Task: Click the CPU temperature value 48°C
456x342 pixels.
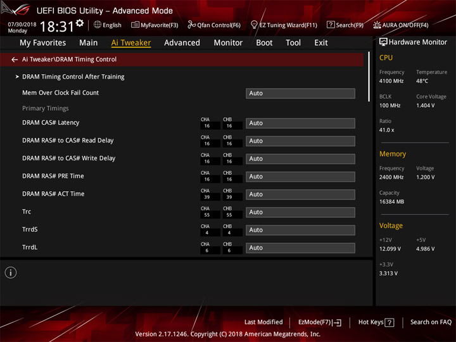Action: [422, 81]
